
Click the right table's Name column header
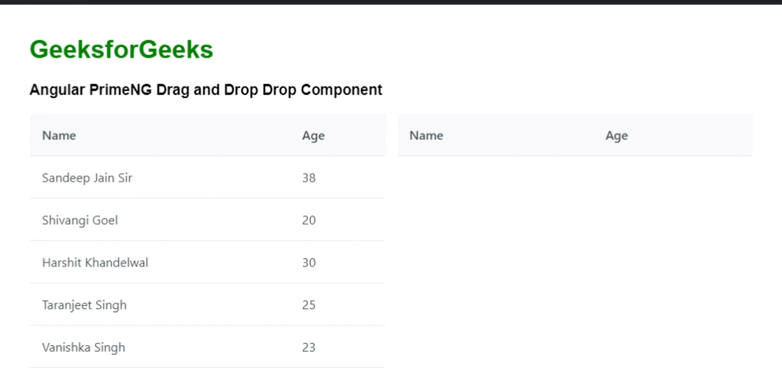click(426, 135)
